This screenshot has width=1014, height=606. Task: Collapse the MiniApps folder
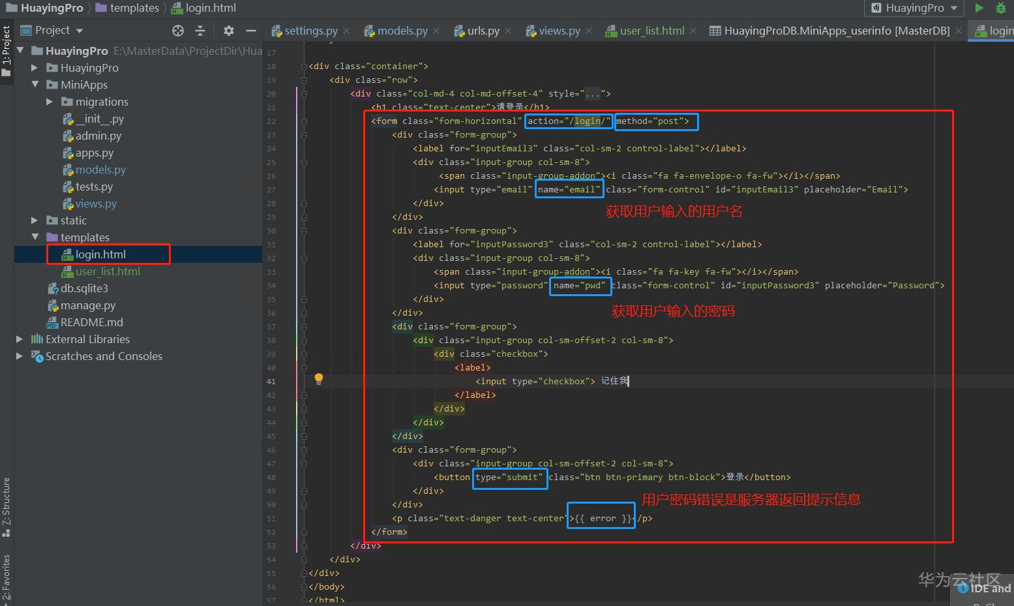click(35, 84)
